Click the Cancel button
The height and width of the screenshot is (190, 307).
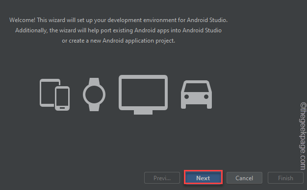244,178
